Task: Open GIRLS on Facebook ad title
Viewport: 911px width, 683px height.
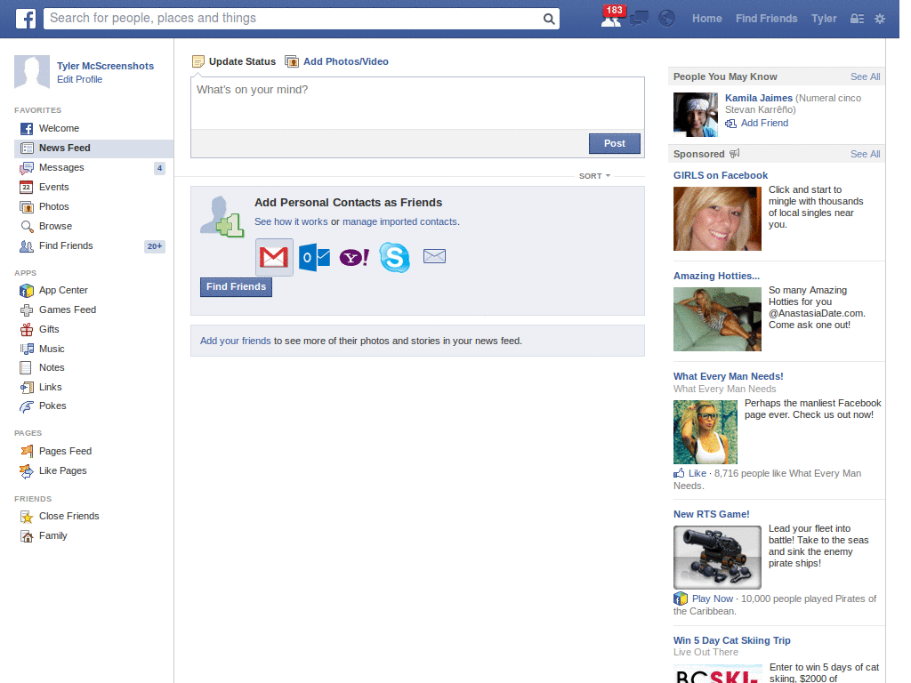Action: (x=721, y=175)
